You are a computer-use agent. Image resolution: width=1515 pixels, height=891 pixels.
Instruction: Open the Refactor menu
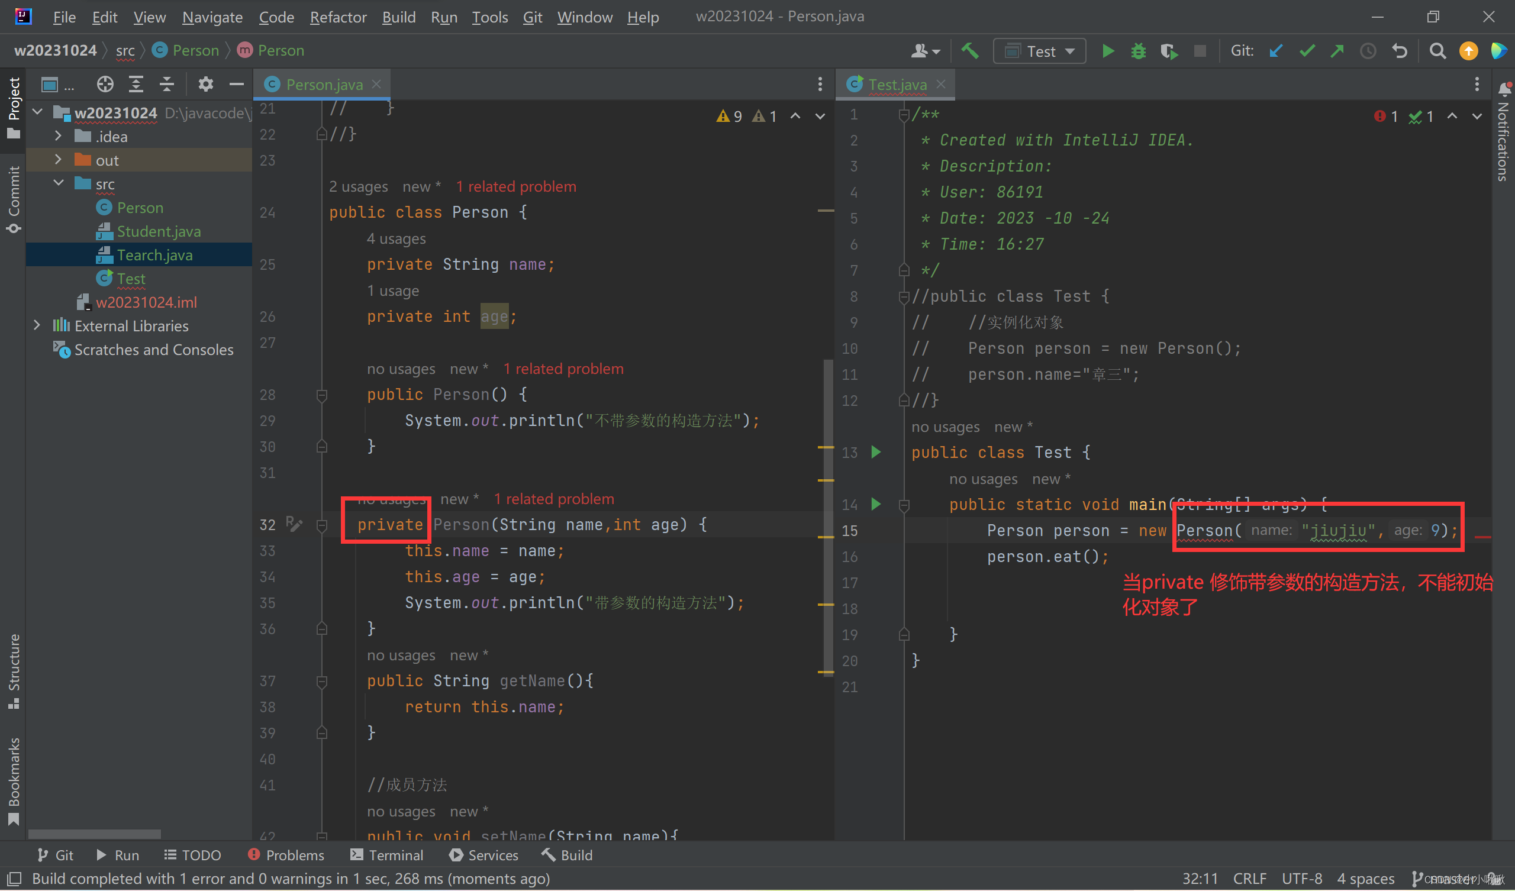point(338,17)
